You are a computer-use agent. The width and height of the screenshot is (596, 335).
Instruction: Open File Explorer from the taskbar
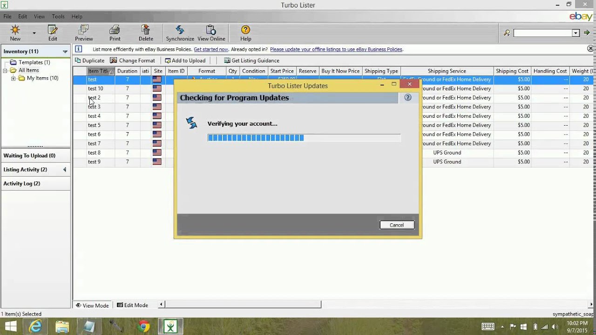point(62,327)
